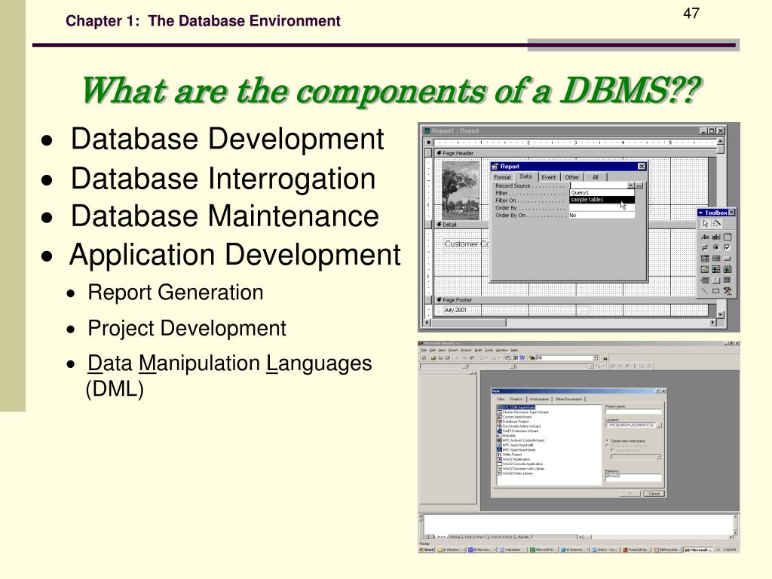Image resolution: width=772 pixels, height=579 pixels.
Task: Click the Start button on taskbar
Action: pyautogui.click(x=427, y=550)
